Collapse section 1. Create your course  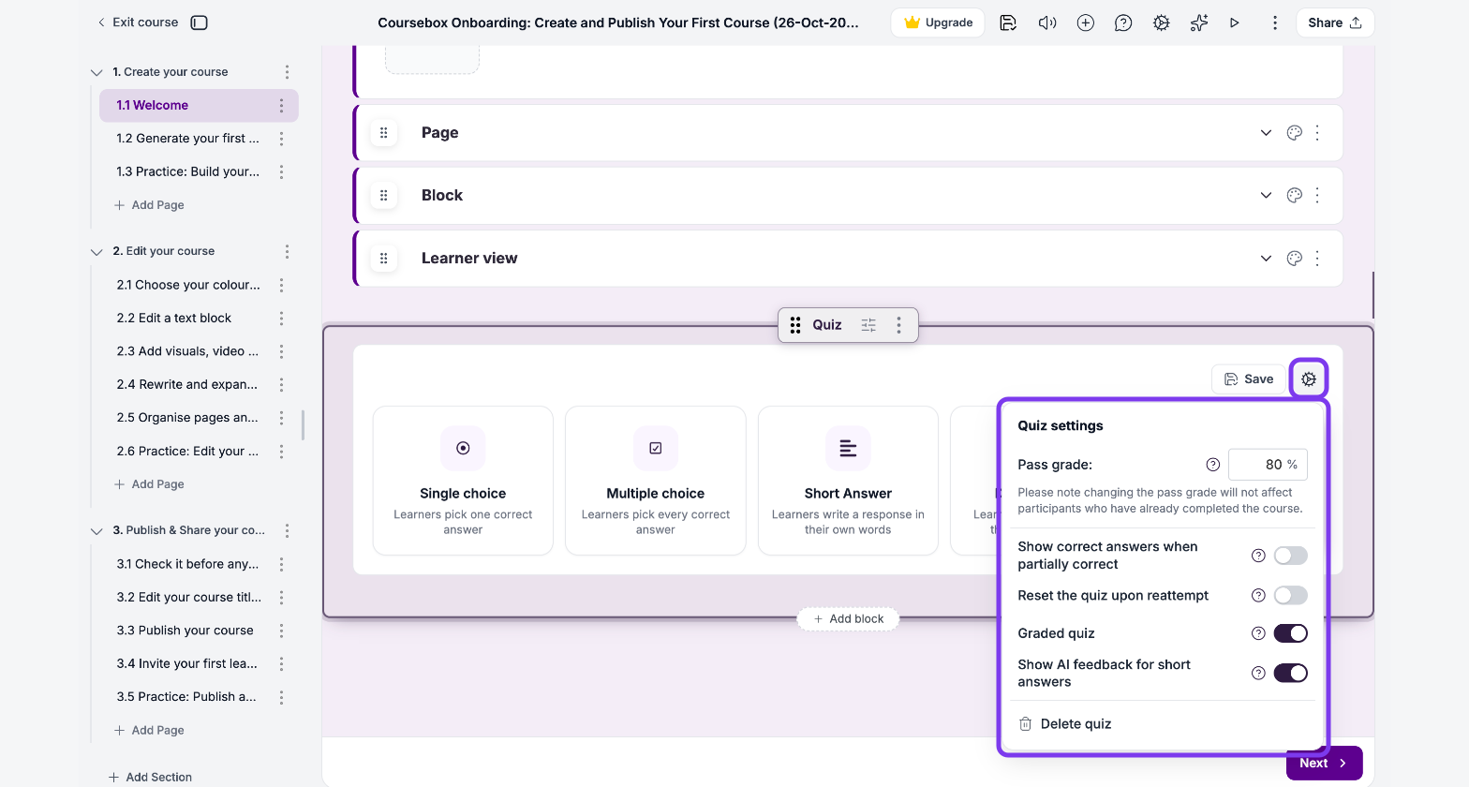(x=96, y=72)
